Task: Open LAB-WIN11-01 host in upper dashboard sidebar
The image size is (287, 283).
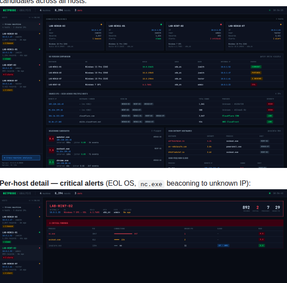Action: 21,54
